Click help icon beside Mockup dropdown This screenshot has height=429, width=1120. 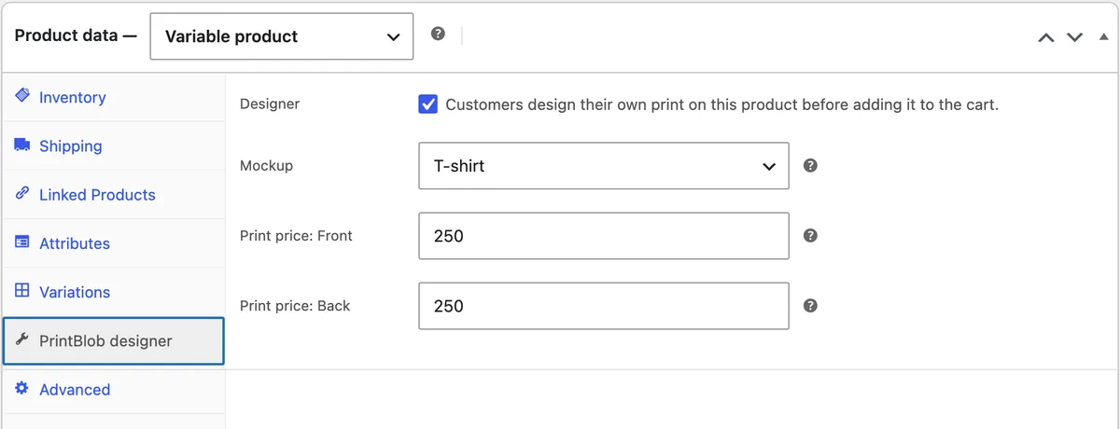coord(810,165)
